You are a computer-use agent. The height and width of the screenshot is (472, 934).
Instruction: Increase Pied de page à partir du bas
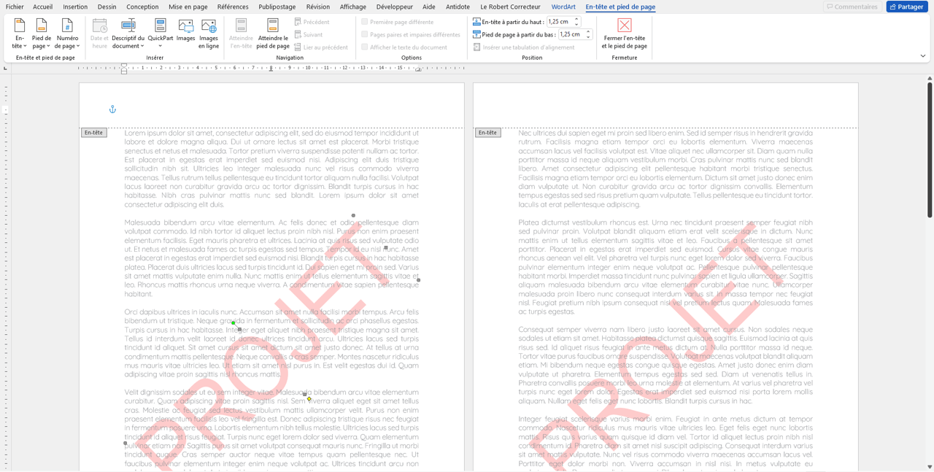(588, 32)
